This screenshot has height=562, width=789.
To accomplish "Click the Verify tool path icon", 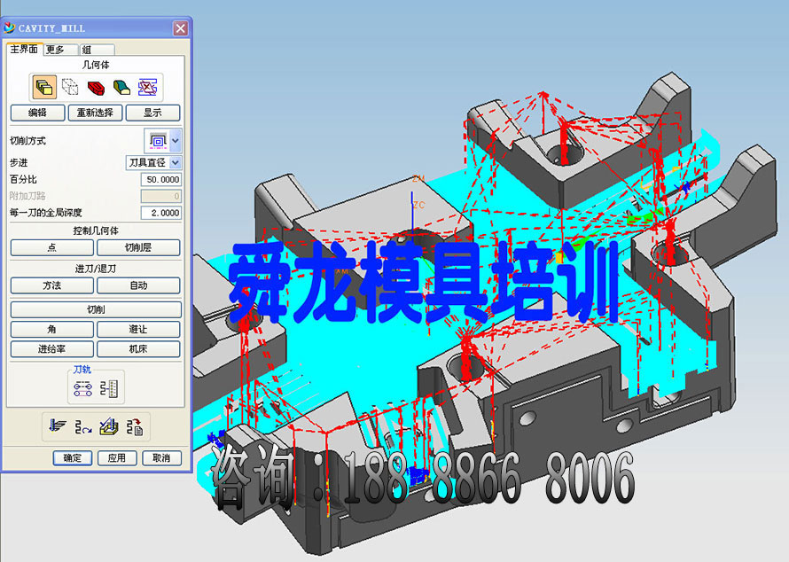I will coord(108,427).
